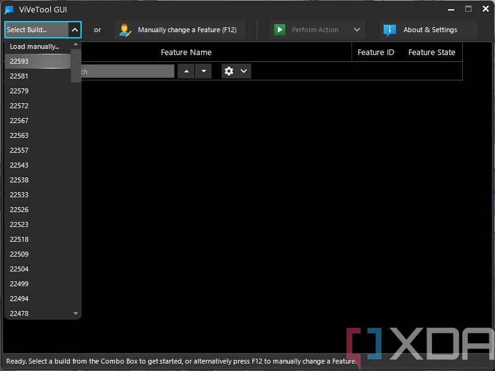Select build 22593 from the list
Image resolution: width=495 pixels, height=371 pixels.
[x=38, y=61]
